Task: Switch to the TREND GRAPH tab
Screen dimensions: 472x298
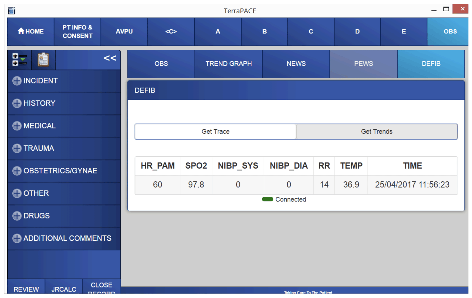Action: click(x=228, y=63)
